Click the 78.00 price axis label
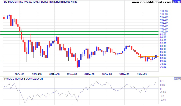The height and width of the screenshot is (106, 181). coord(163,64)
